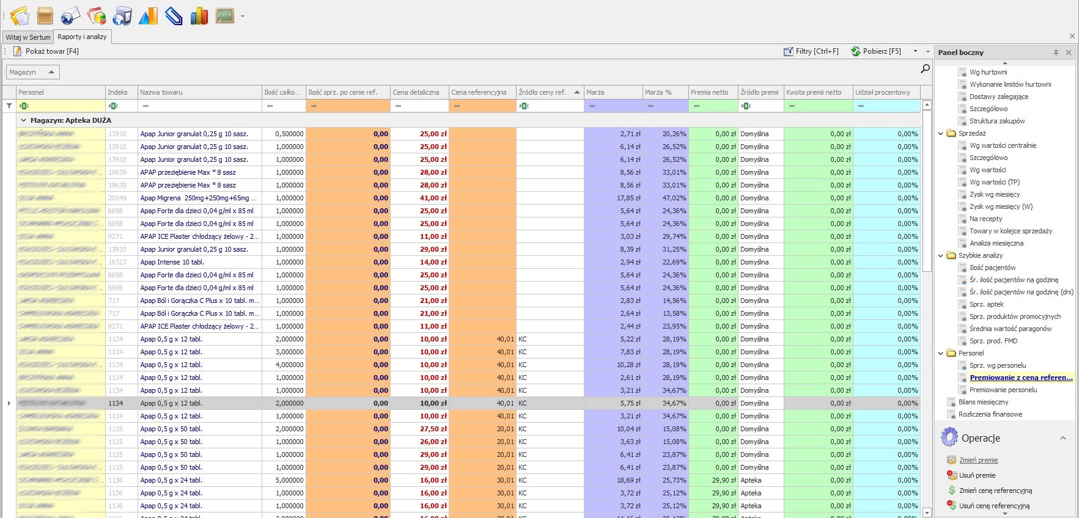The height and width of the screenshot is (518, 1079).
Task: Click the green chalkboard toolbar icon
Action: point(225,15)
